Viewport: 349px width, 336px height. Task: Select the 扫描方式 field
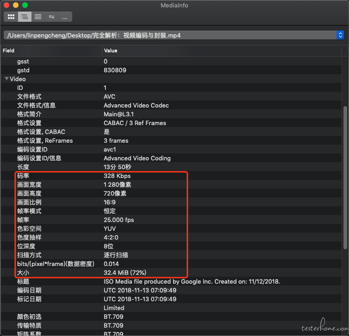click(29, 255)
